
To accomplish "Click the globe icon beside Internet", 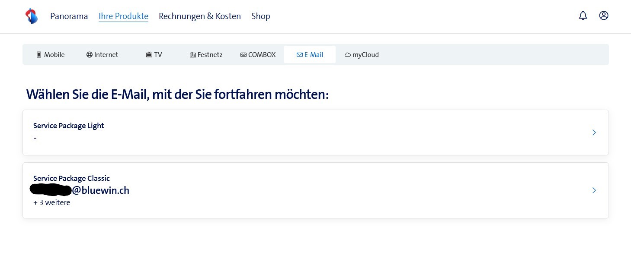I will tap(90, 55).
